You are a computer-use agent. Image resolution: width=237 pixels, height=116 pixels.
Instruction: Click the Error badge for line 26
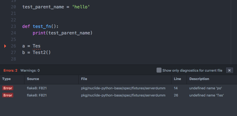(8, 95)
